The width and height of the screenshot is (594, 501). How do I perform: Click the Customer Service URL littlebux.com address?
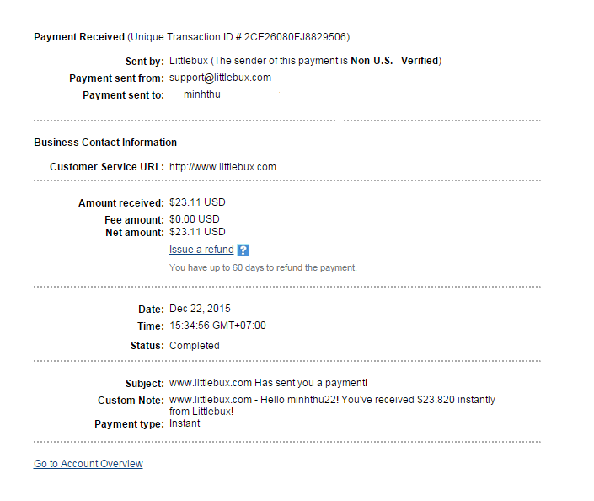coord(222,167)
